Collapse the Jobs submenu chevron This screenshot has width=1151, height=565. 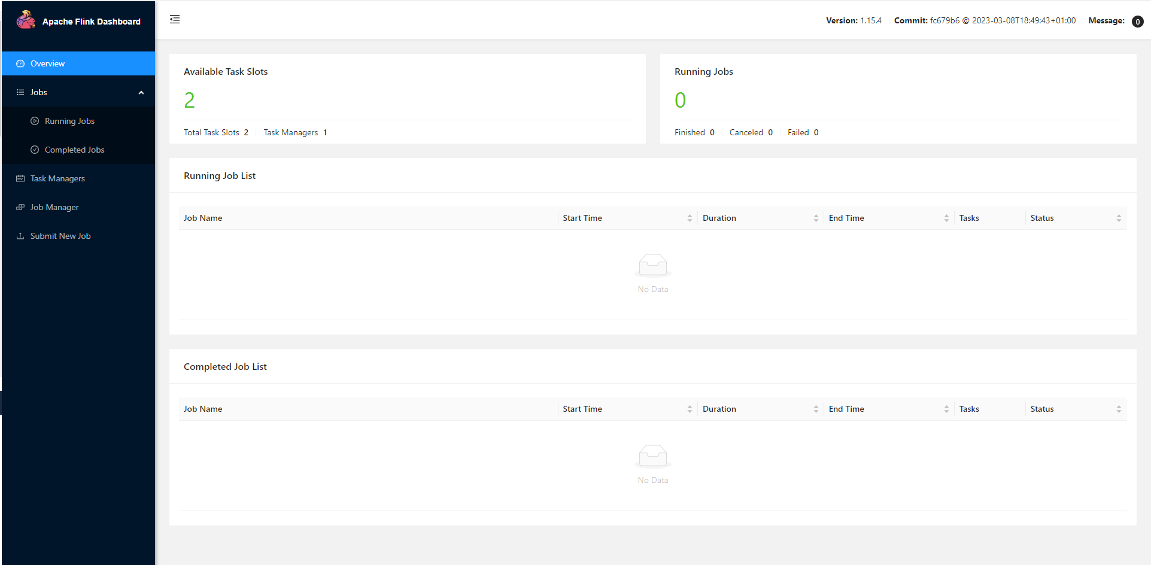click(x=141, y=93)
